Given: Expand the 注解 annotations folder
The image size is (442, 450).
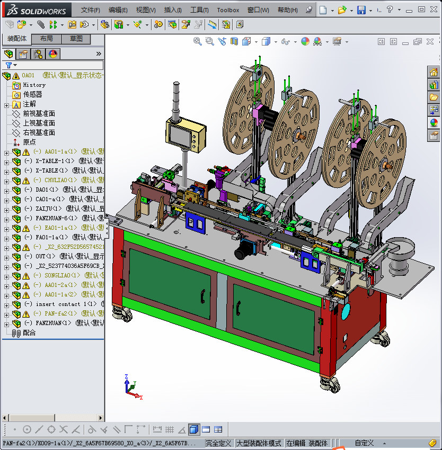Looking at the screenshot, I should pyautogui.click(x=6, y=104).
